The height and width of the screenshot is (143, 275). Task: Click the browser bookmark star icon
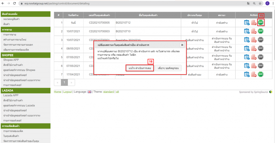click(260, 3)
